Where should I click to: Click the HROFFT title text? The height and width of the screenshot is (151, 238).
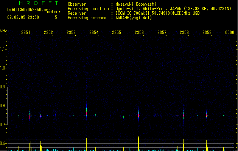pyautogui.click(x=39, y=3)
